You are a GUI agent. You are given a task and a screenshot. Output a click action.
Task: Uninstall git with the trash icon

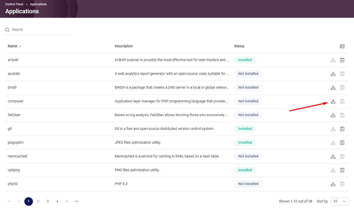(342, 129)
